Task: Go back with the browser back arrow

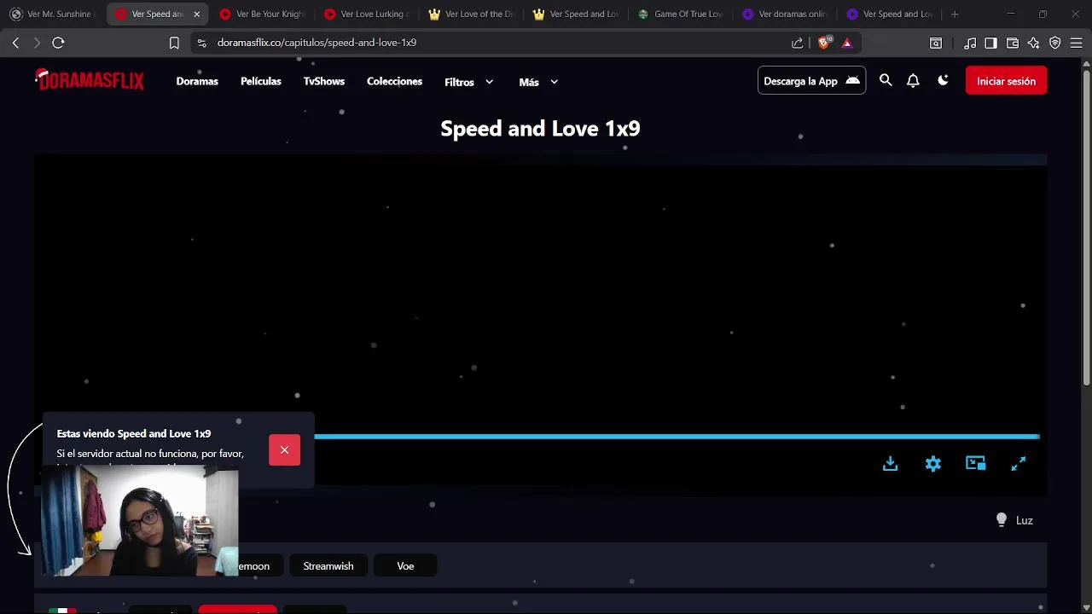Action: [15, 43]
